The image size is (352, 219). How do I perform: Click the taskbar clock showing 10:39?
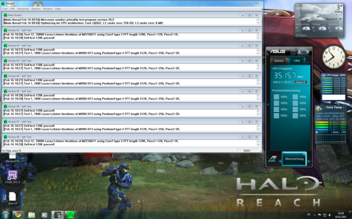(341, 215)
